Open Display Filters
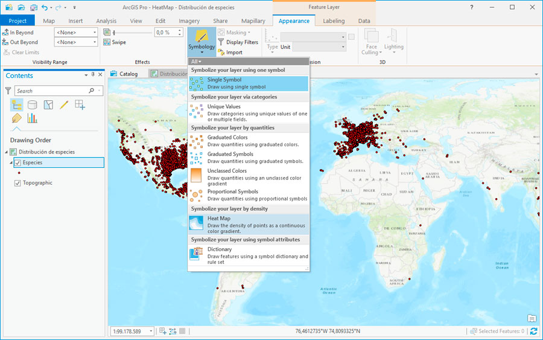Image resolution: width=543 pixels, height=340 pixels. tap(238, 42)
